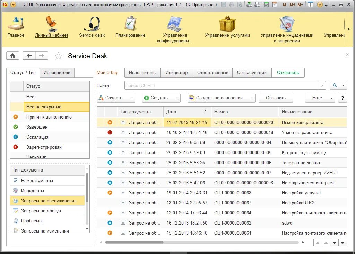Click the document type list scrollbar
The height and width of the screenshot is (254, 355).
point(87,187)
